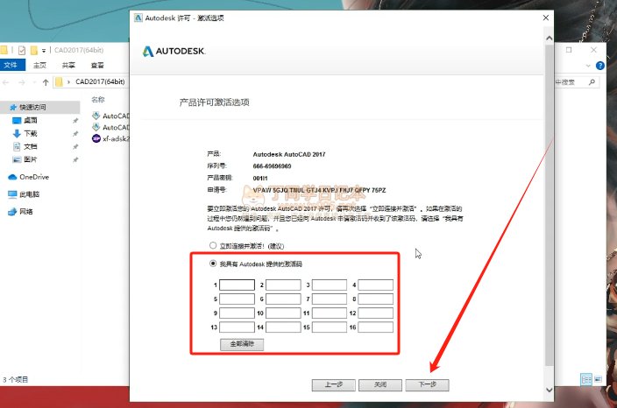Image resolution: width=617 pixels, height=408 pixels.
Task: Click activation code field 11
Action: (330, 313)
